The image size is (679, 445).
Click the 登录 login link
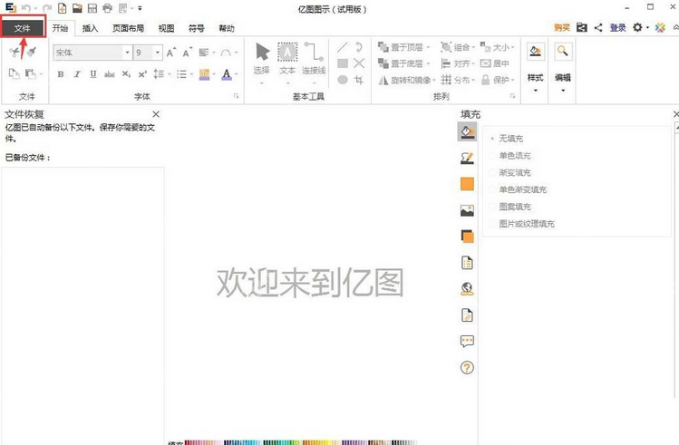tap(618, 28)
